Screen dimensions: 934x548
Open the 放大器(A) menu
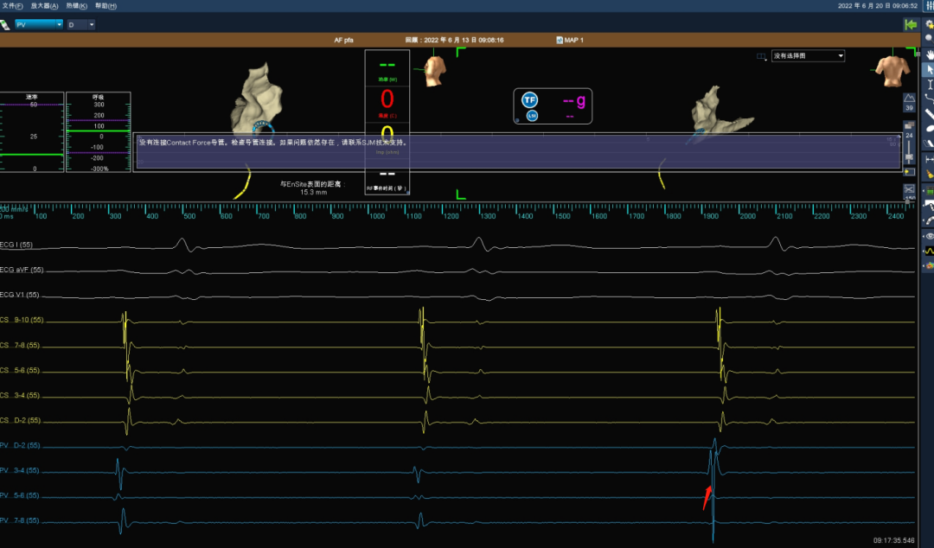[44, 6]
